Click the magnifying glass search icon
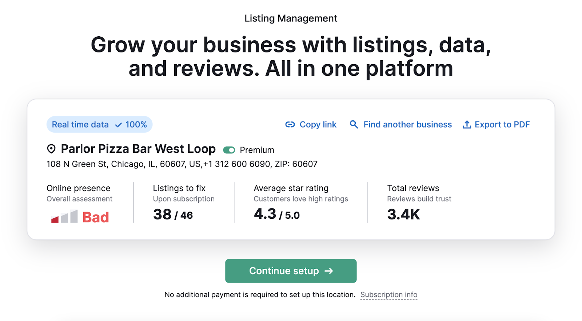582x321 pixels. (x=354, y=124)
